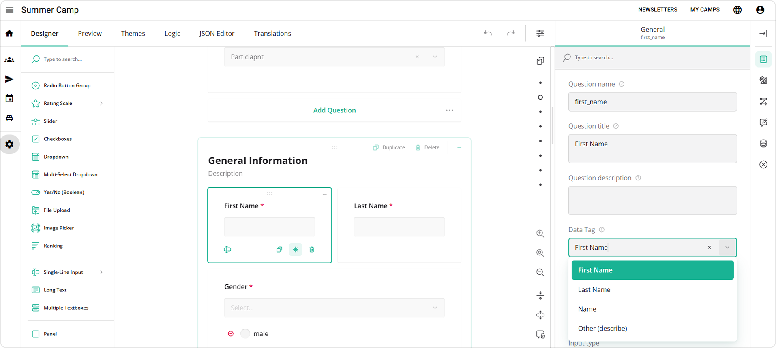This screenshot has height=348, width=776.
Task: Clear the Particiapnt dropdown value
Action: tap(417, 57)
